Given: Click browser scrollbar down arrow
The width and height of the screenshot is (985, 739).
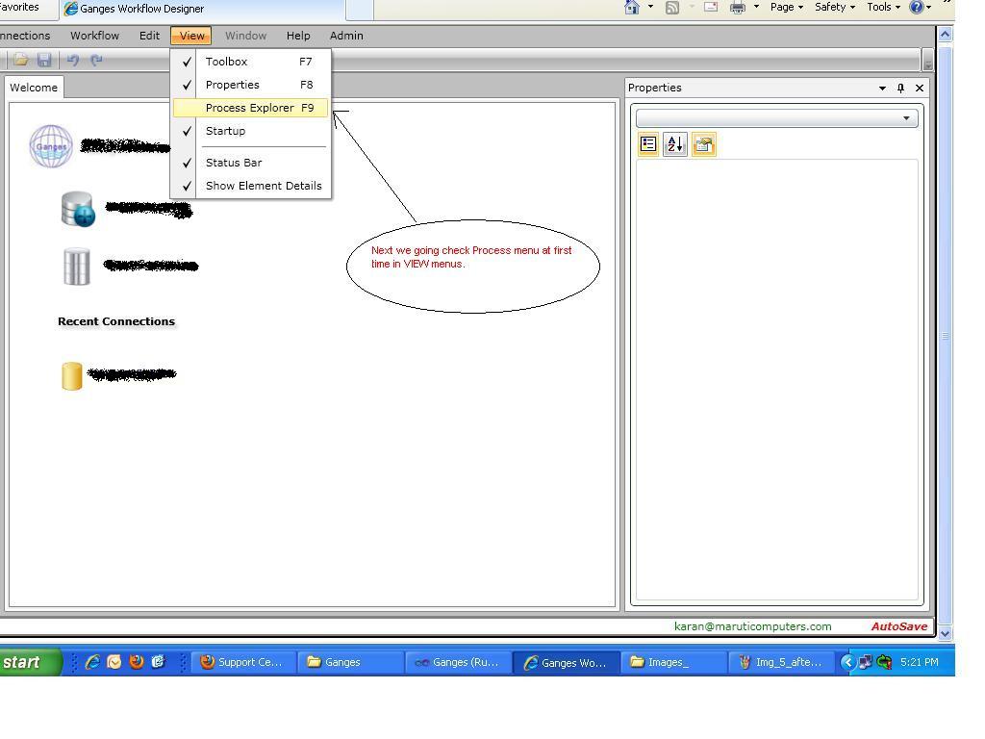Looking at the screenshot, I should point(946,634).
